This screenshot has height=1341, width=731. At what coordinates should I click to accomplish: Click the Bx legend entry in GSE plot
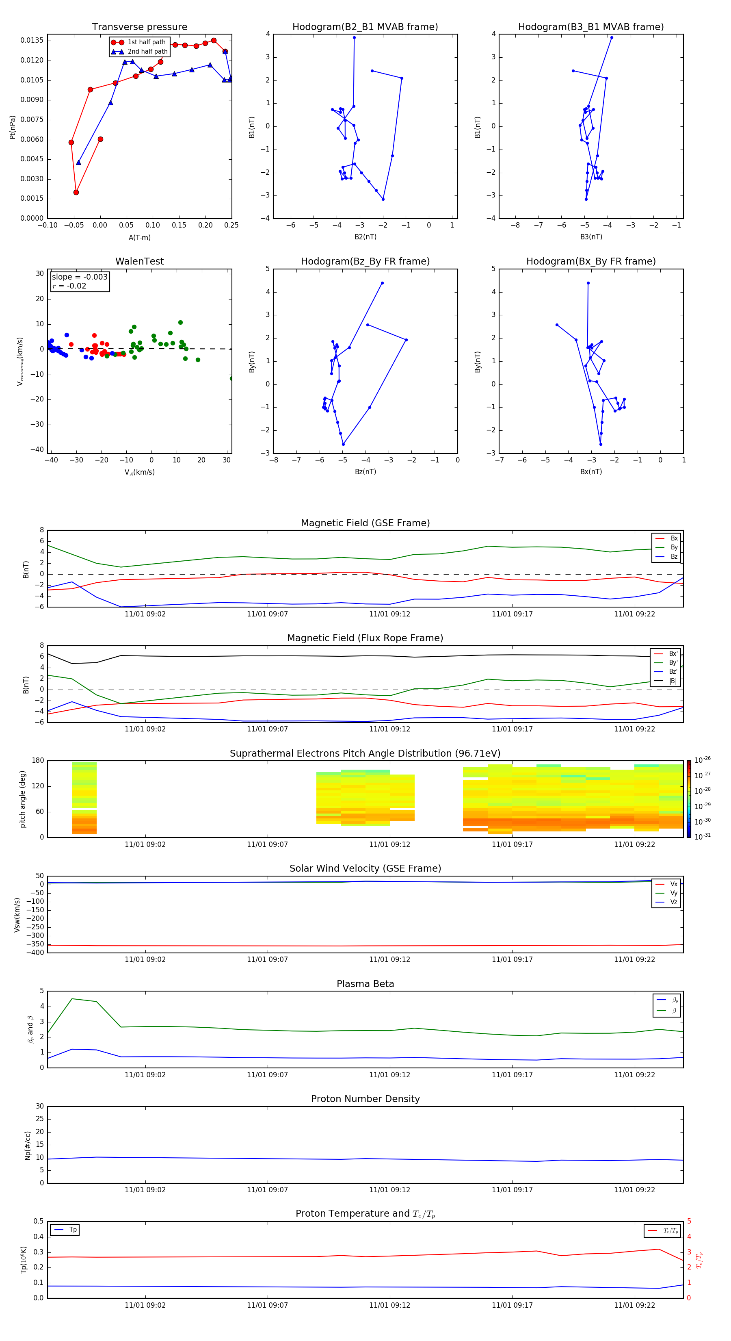[x=666, y=538]
